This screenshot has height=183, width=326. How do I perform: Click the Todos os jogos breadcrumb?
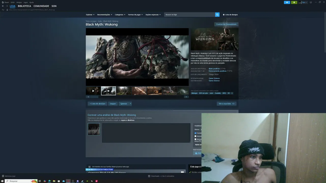[x=91, y=21]
